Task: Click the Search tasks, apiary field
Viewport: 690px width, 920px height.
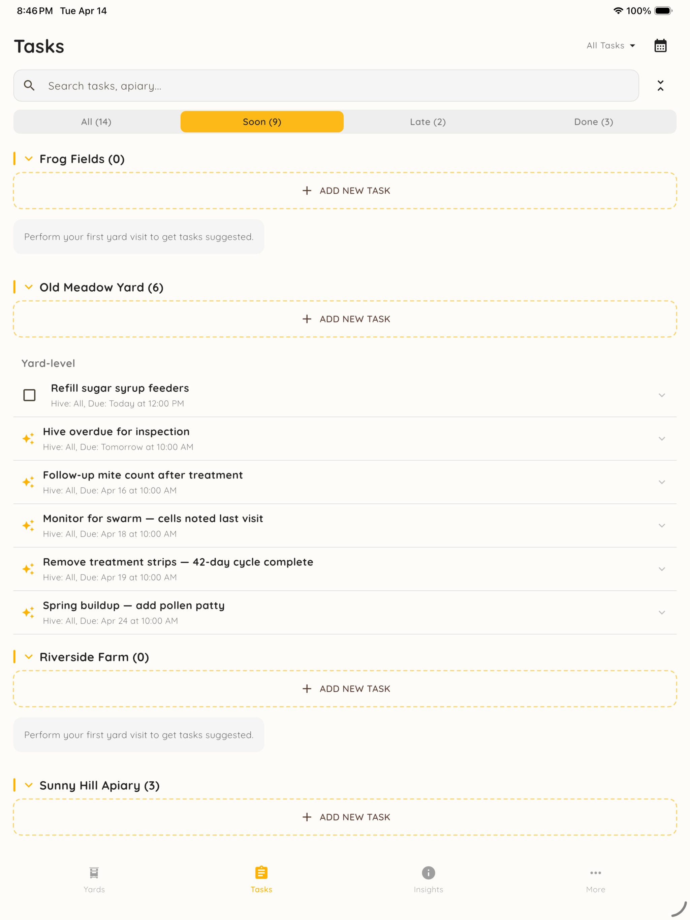Action: click(x=326, y=86)
